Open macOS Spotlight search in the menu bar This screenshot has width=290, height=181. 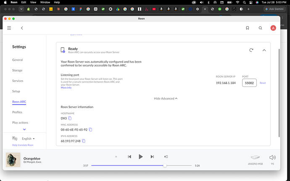point(244,3)
